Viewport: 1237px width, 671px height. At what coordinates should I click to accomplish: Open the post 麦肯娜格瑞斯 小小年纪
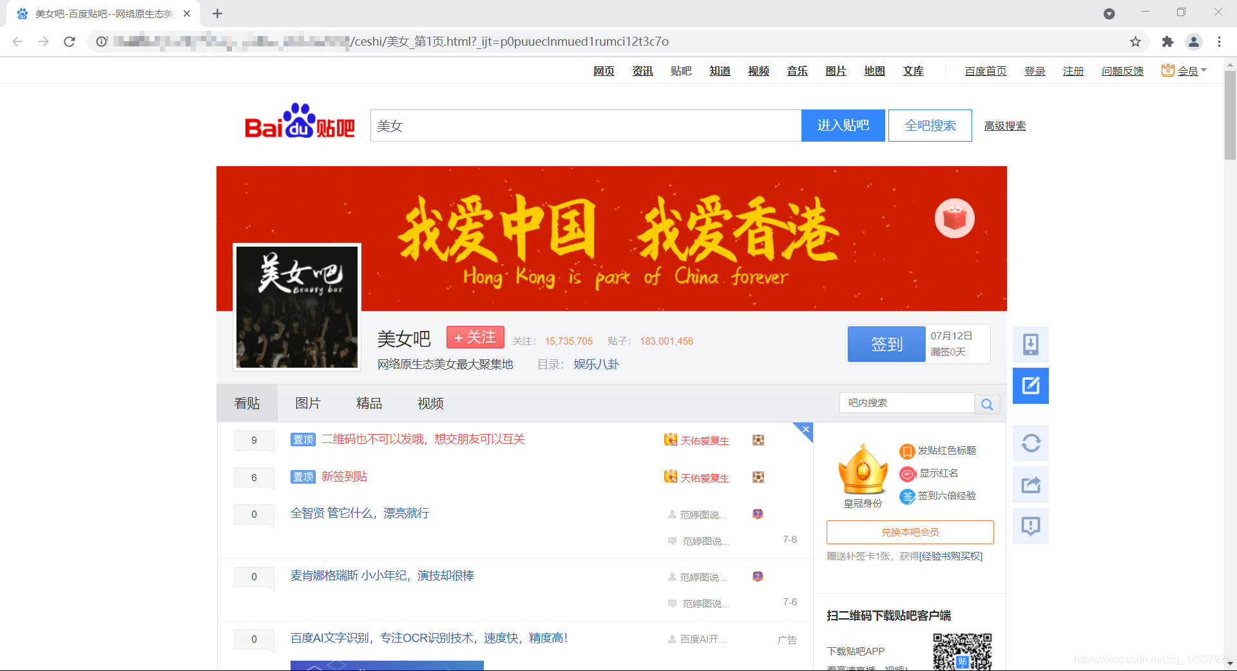click(382, 576)
